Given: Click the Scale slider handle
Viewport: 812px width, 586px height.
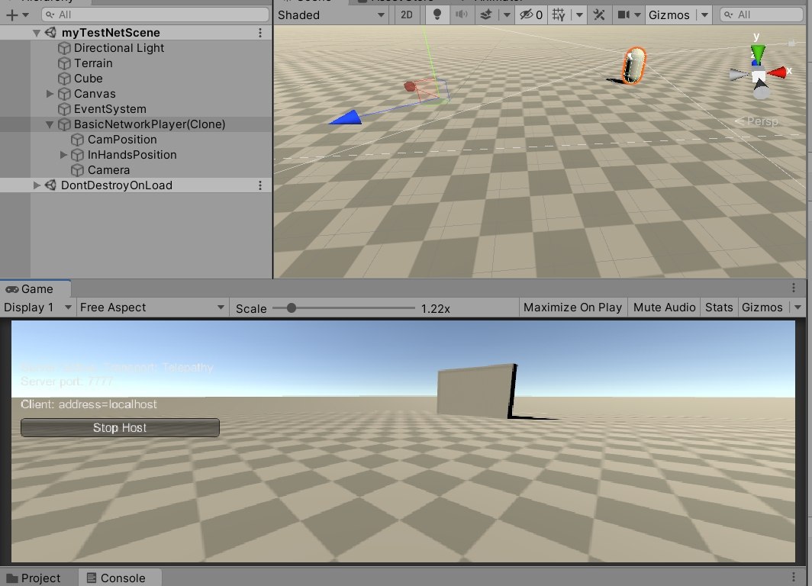Looking at the screenshot, I should tap(292, 308).
